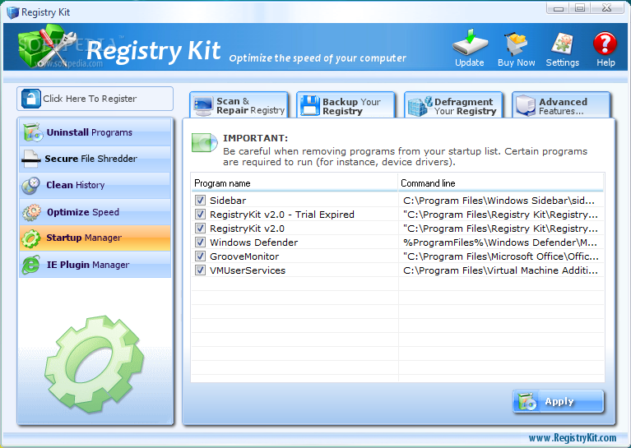This screenshot has height=448, width=631.
Task: Visit www.RegistryKit.com link
Action: tap(573, 437)
